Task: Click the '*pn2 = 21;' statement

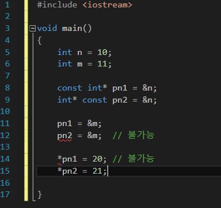Action: point(82,171)
